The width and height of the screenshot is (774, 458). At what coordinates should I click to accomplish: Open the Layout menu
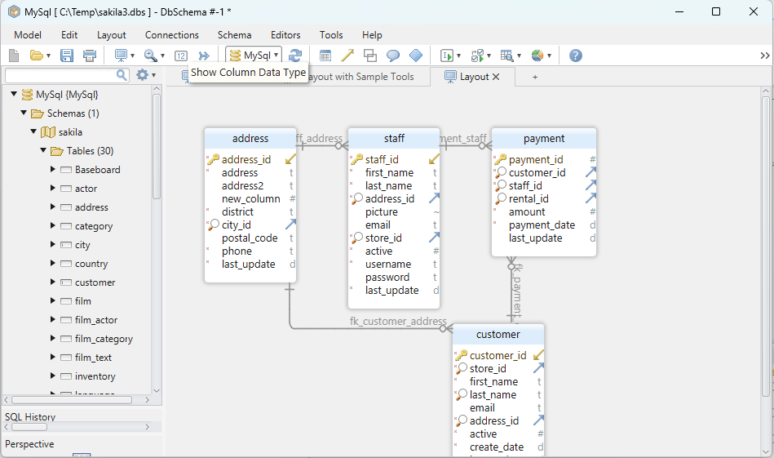(x=112, y=35)
